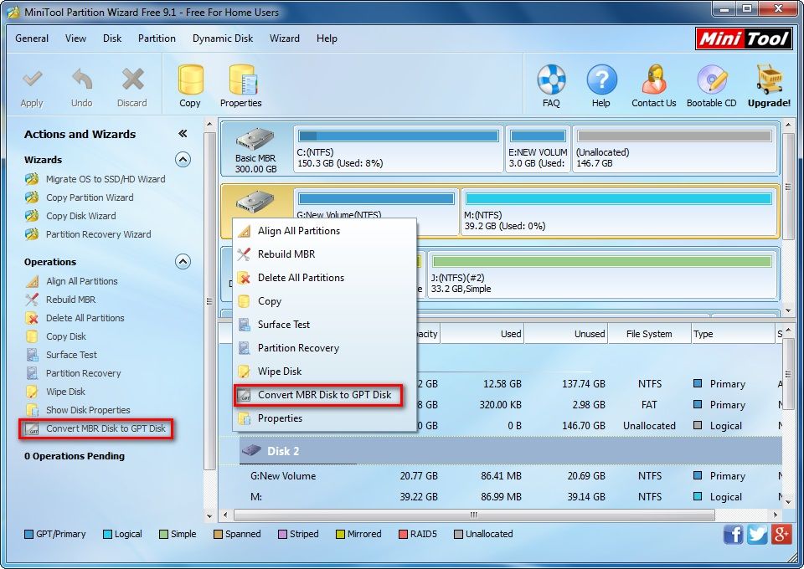Open the Help menu
804x569 pixels.
click(327, 38)
